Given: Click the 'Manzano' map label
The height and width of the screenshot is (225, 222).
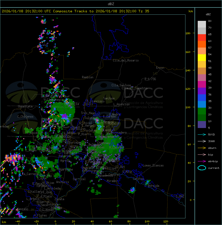Looking at the screenshot, I should click(22, 209).
